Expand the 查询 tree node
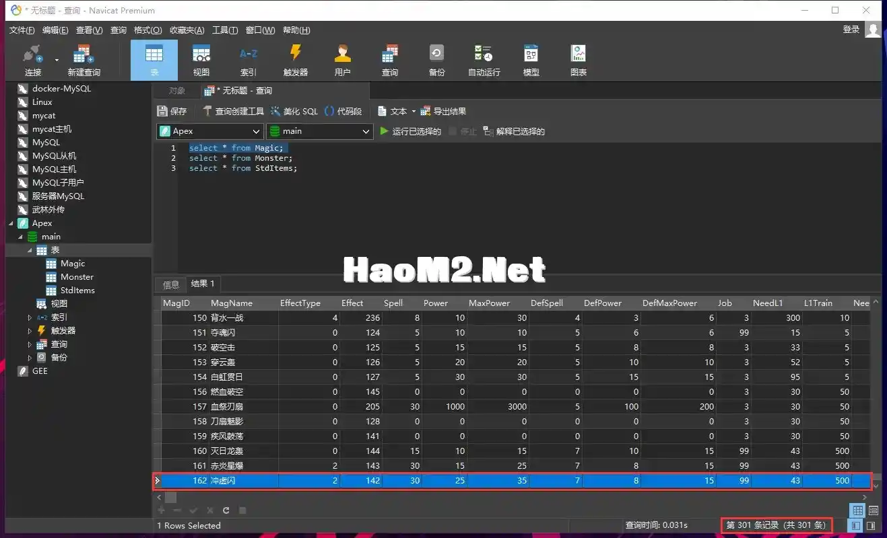The width and height of the screenshot is (887, 538). pyautogui.click(x=30, y=344)
